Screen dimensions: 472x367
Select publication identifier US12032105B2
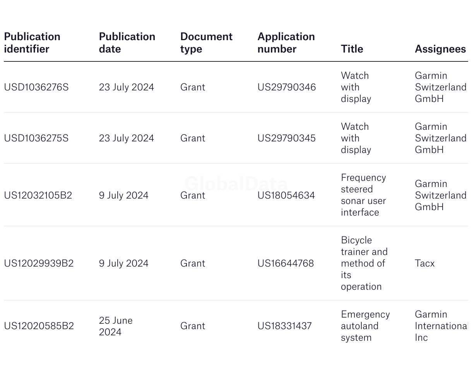38,195
